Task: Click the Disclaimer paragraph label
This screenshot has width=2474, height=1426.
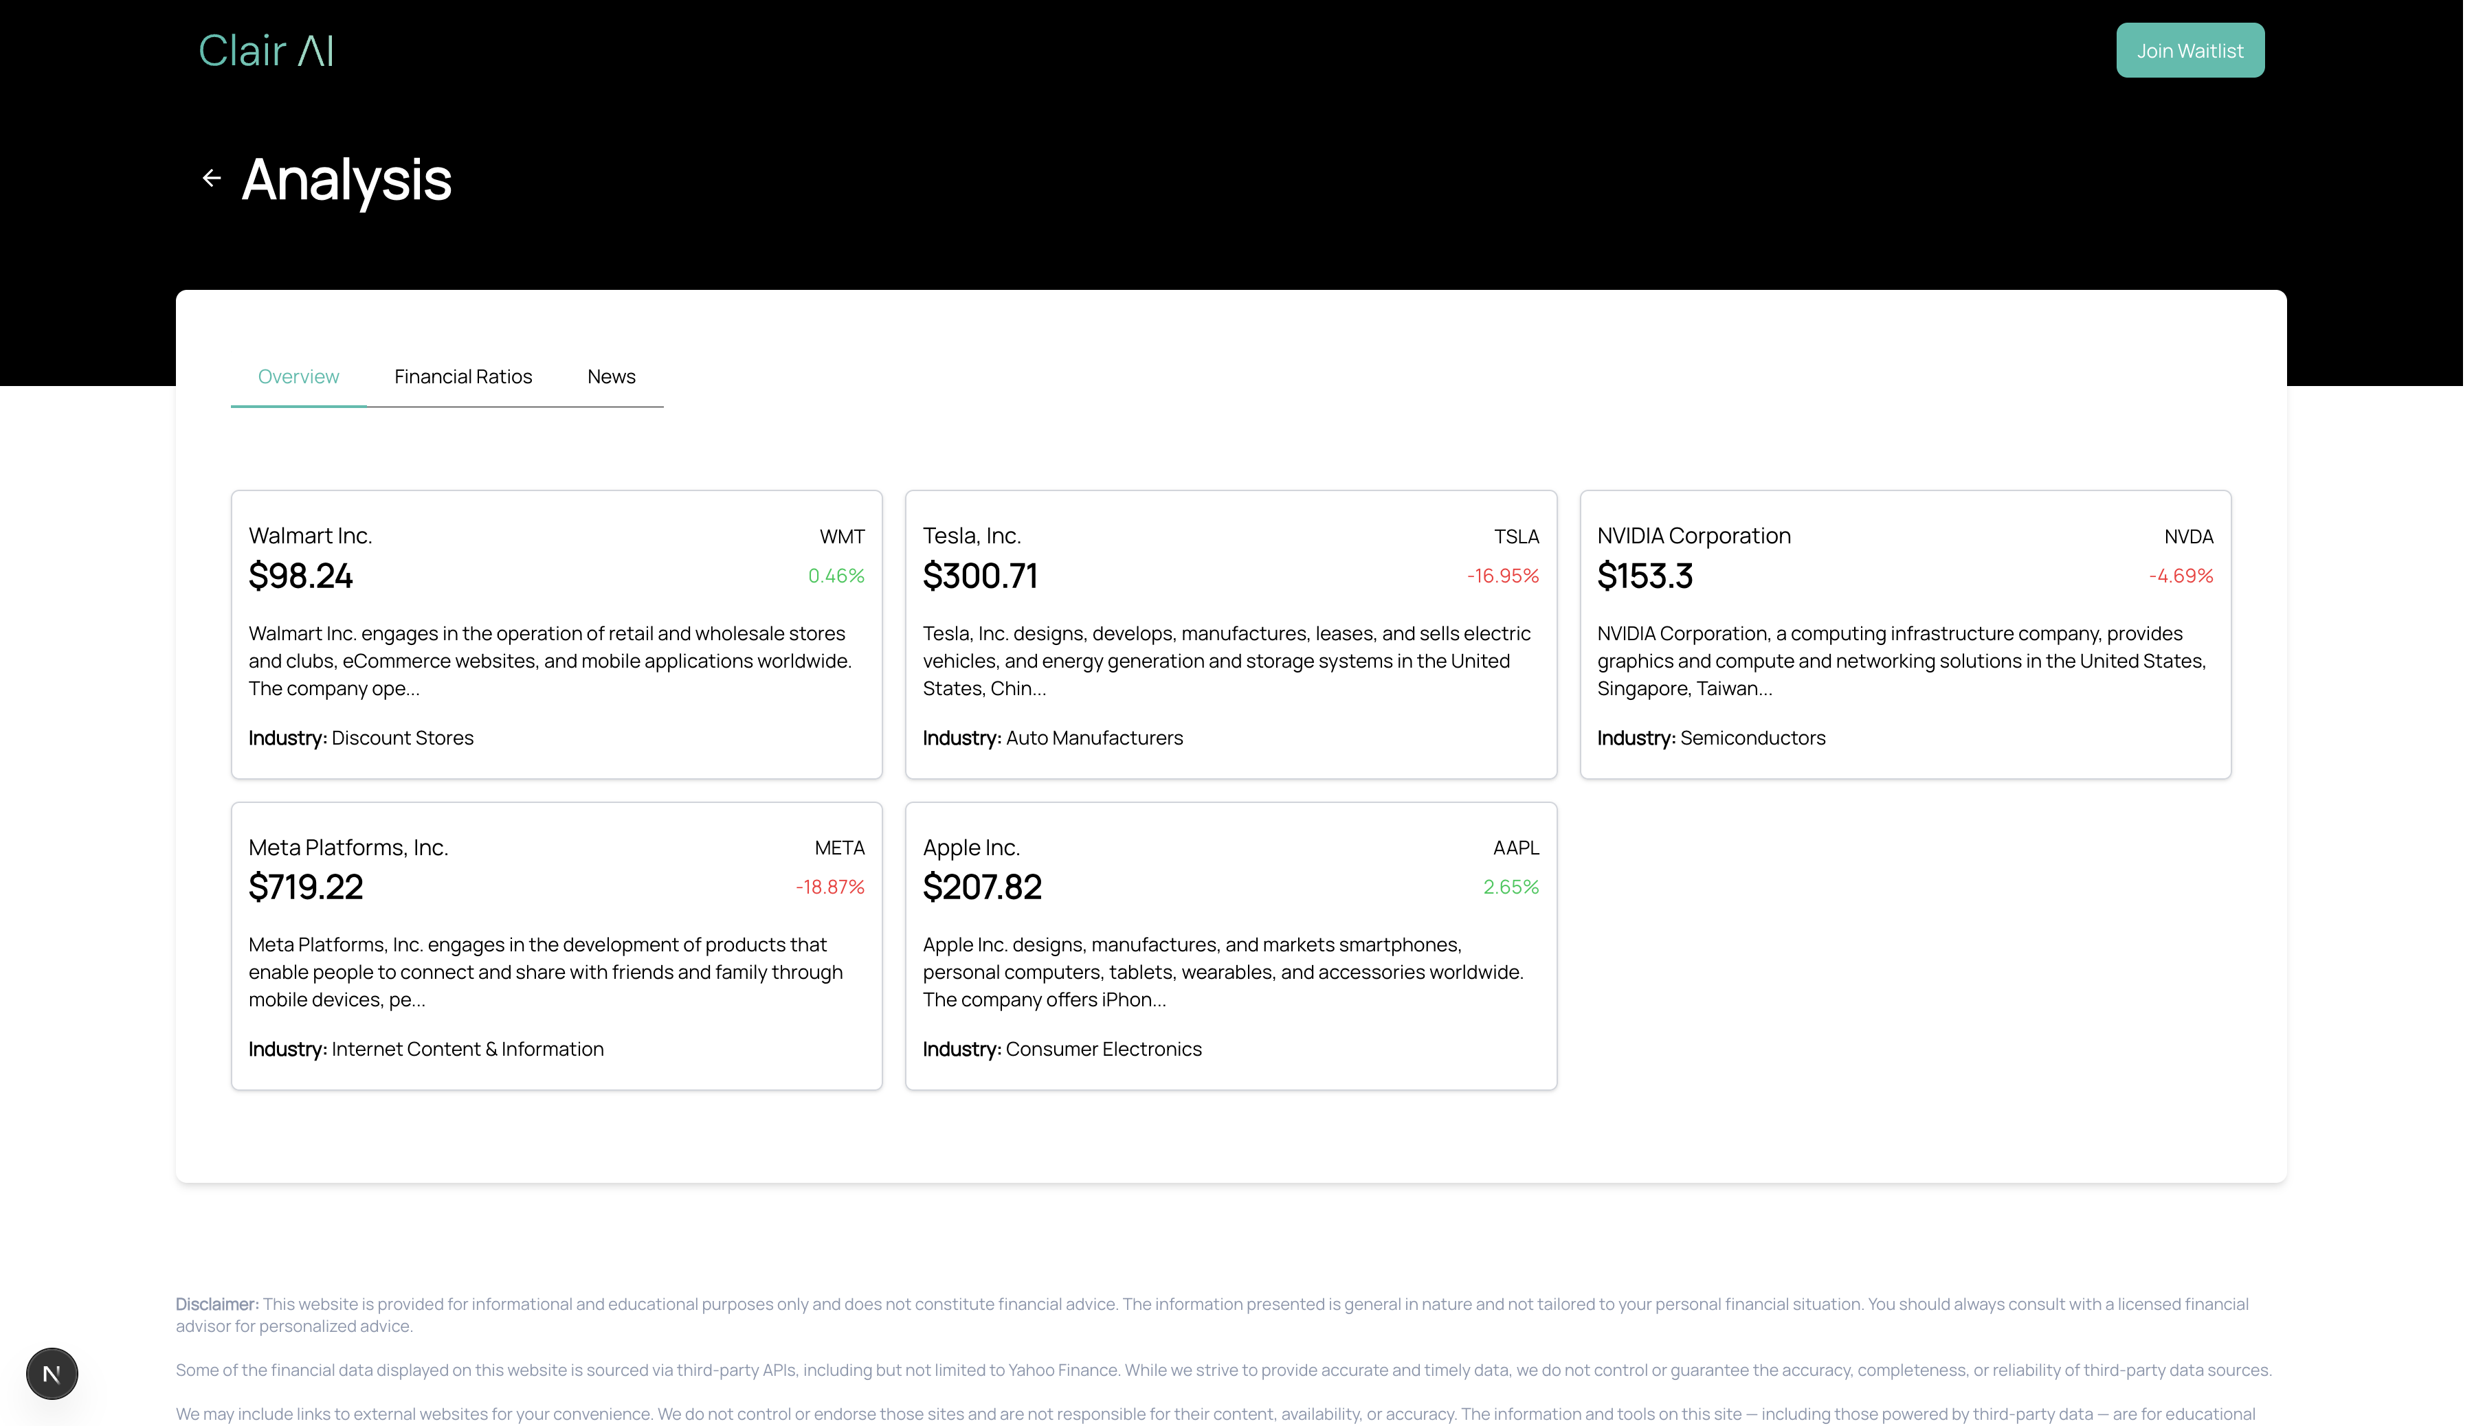Action: coord(216,1304)
